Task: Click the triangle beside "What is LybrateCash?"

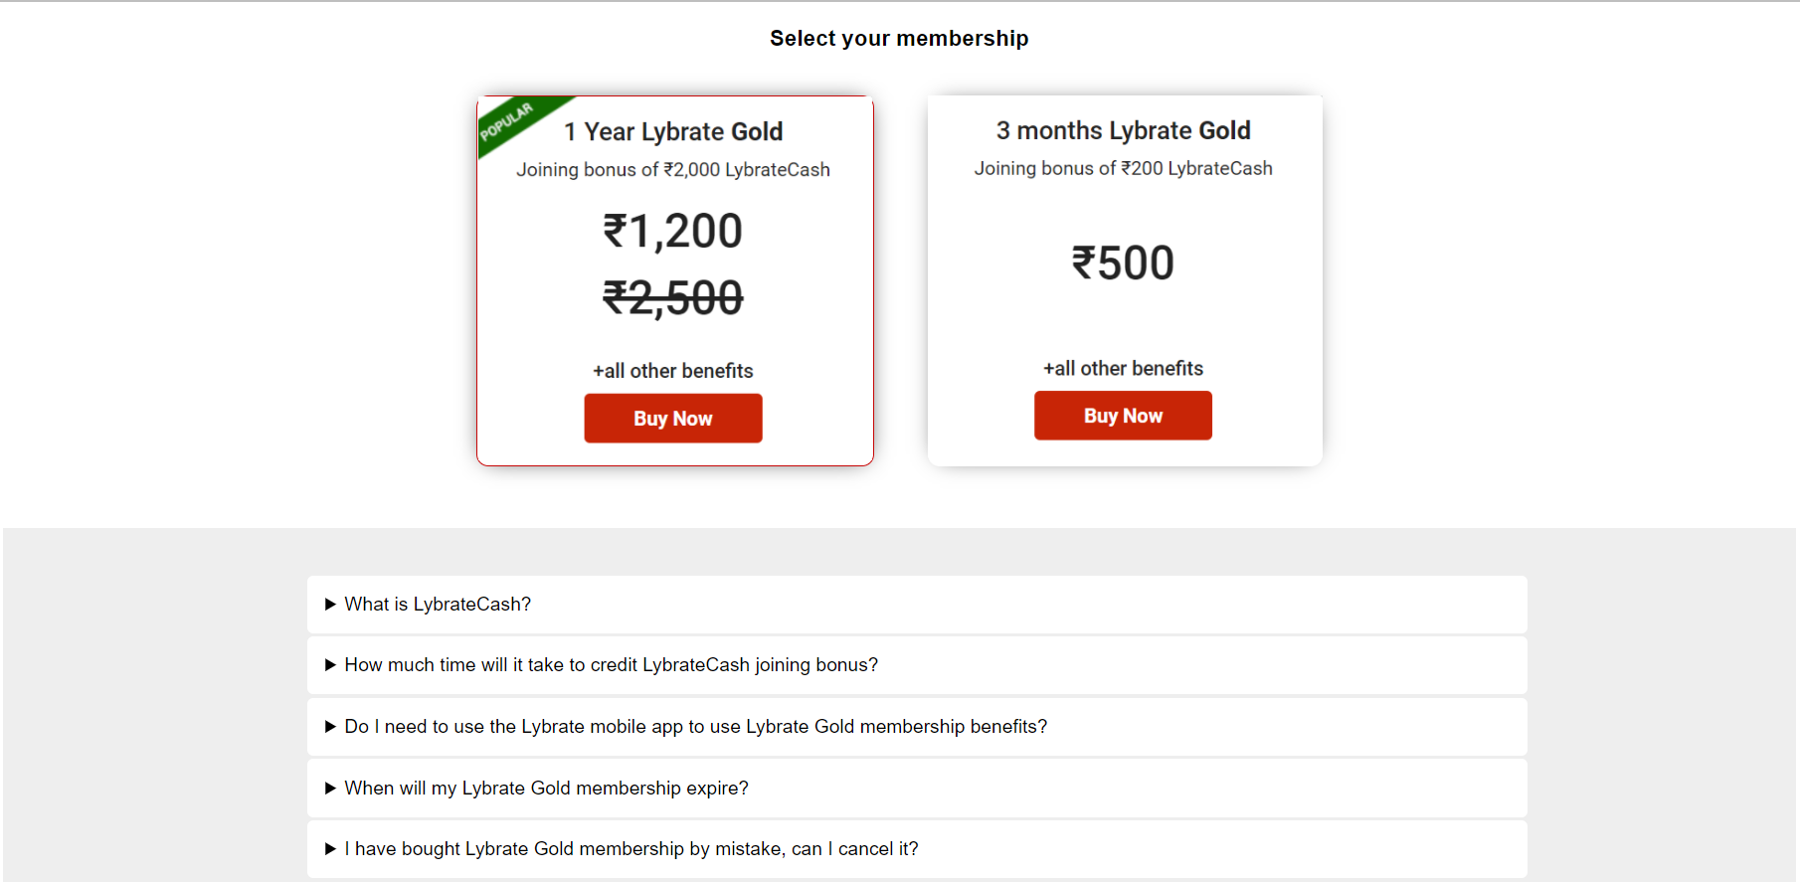Action: [x=330, y=604]
